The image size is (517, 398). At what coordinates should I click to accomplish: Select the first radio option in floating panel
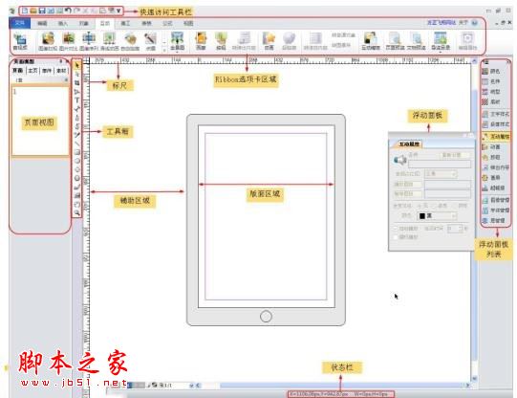point(420,206)
